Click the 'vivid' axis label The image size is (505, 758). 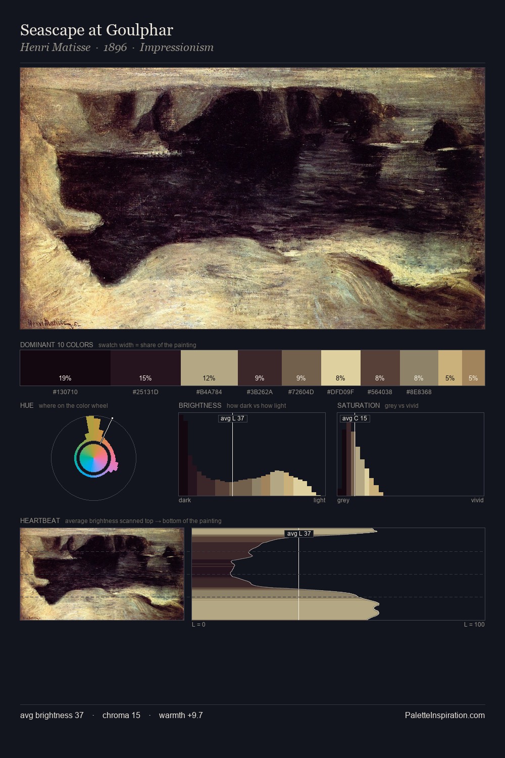coord(477,500)
